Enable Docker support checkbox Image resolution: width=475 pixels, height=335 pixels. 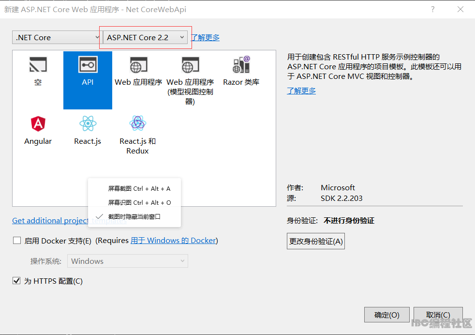coord(17,241)
